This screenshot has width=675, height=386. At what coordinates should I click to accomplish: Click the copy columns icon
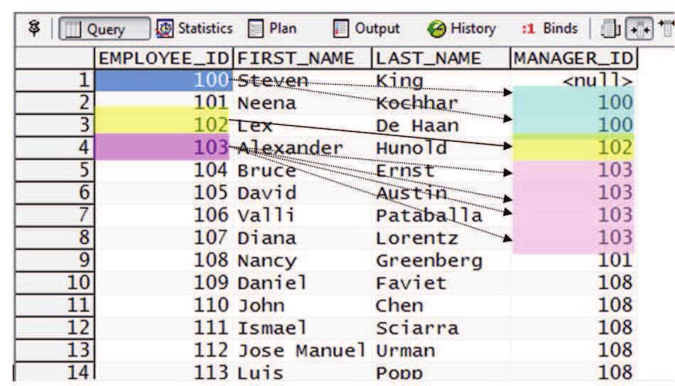(x=610, y=29)
